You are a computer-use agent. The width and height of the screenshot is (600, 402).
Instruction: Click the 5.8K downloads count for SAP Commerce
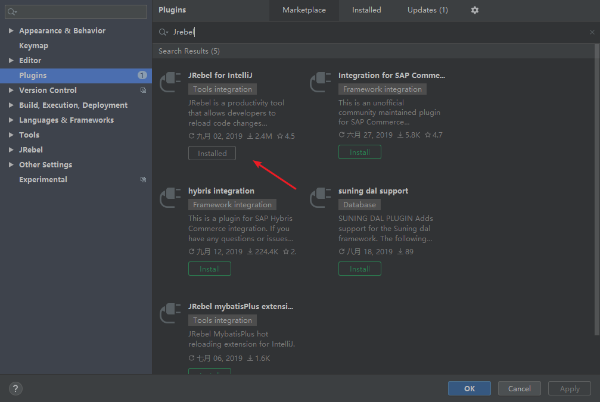(x=409, y=135)
